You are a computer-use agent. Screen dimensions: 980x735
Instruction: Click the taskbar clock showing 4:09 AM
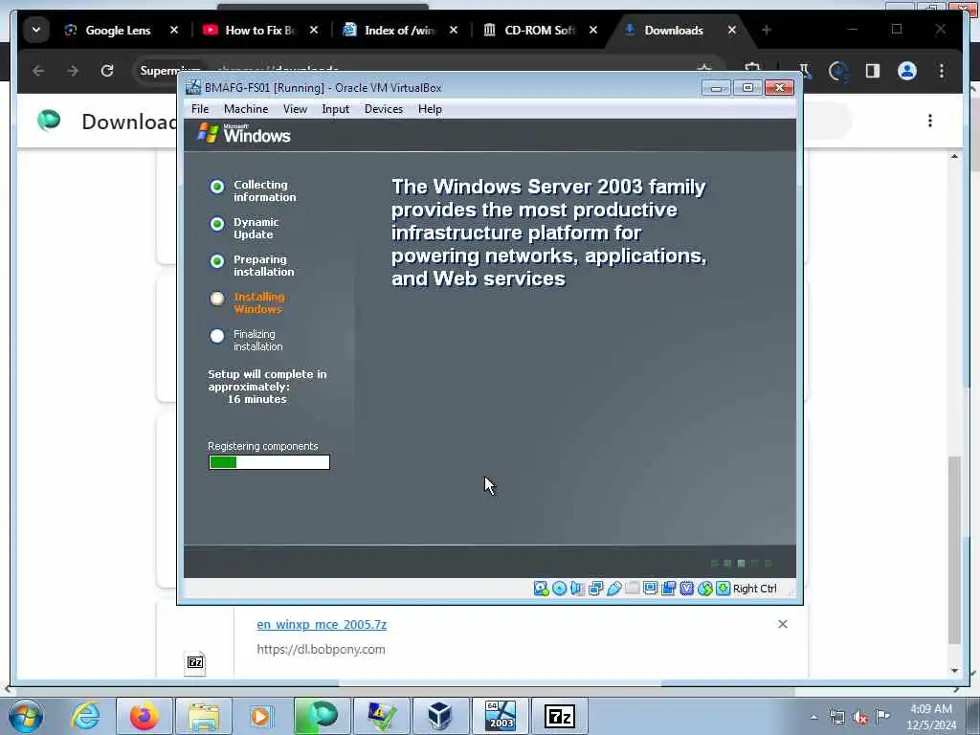[931, 717]
